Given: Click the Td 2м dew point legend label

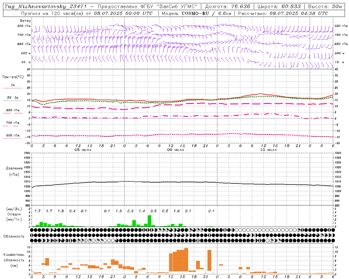Looking at the screenshot, I should (13, 98).
